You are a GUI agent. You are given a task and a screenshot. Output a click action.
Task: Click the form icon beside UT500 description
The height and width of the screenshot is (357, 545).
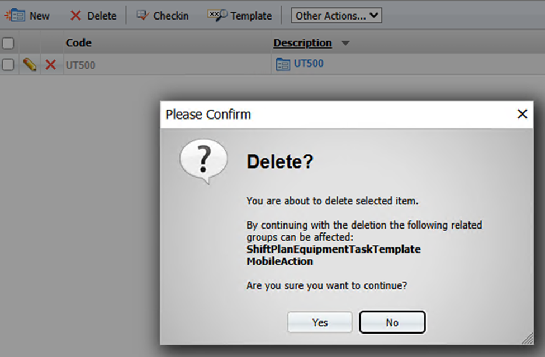[x=283, y=65]
